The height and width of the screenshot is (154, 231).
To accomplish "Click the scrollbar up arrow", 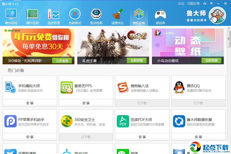I will (x=229, y=28).
